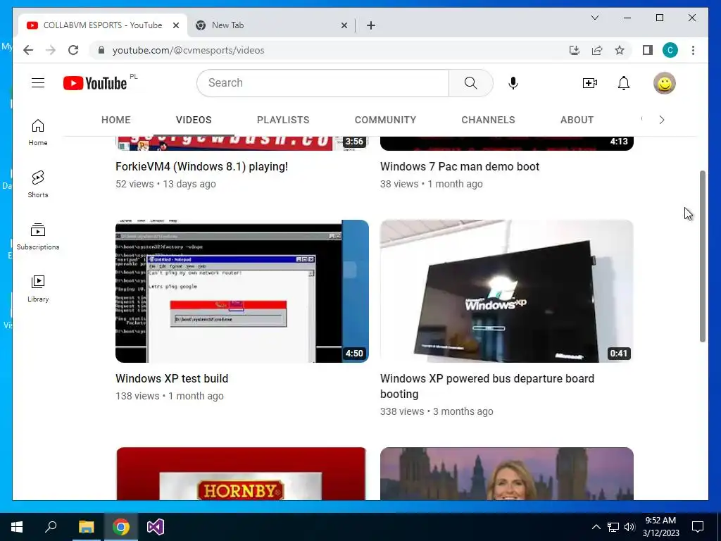
Task: Open Windows 7 Pac man demo boot title
Action: (x=459, y=166)
